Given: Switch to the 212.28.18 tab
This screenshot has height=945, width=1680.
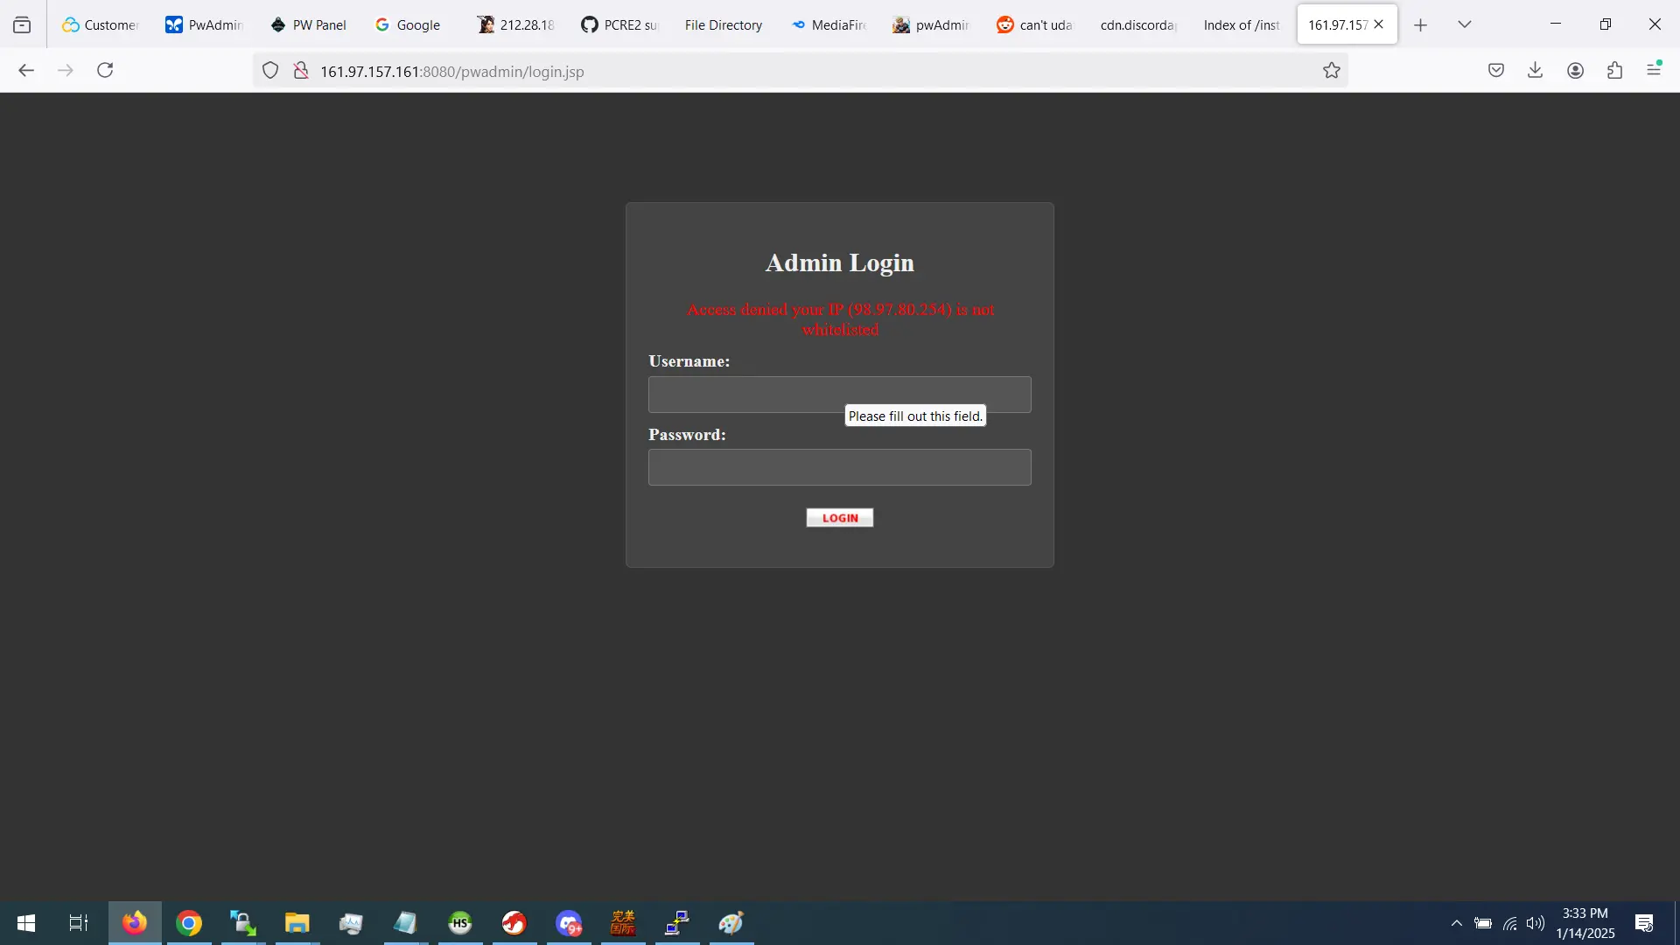Looking at the screenshot, I should click(516, 24).
